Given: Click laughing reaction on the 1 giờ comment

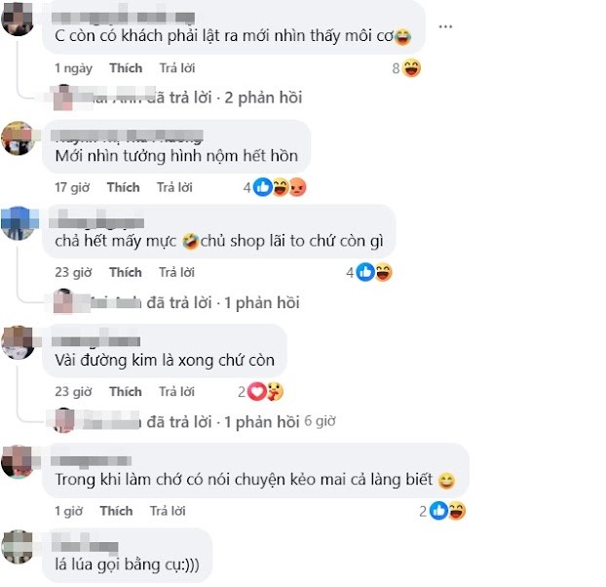Looking at the screenshot, I should 456,511.
